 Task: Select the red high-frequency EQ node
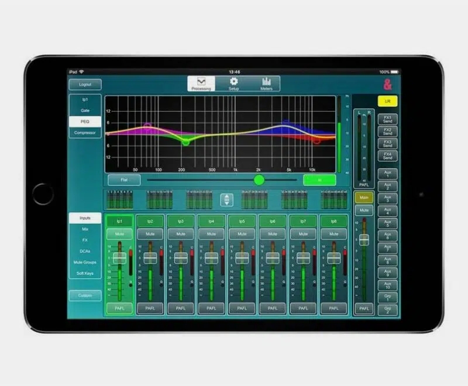(316, 140)
